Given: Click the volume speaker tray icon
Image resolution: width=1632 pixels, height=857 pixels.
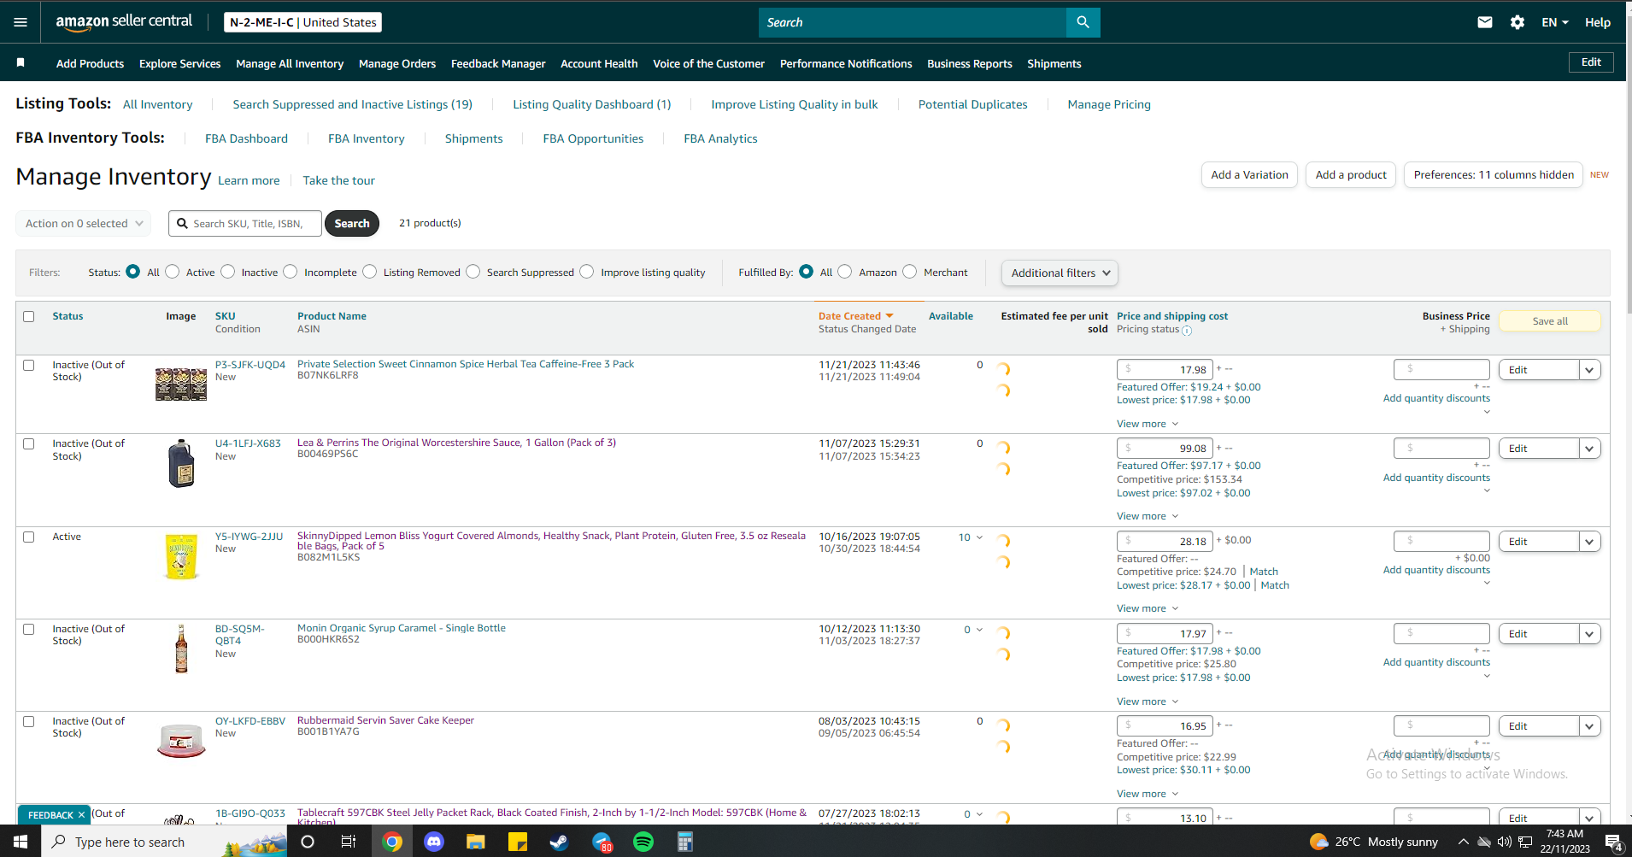Looking at the screenshot, I should click(1505, 842).
